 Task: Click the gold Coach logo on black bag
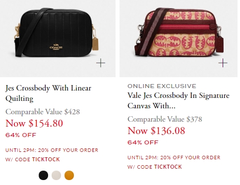pos(56,47)
